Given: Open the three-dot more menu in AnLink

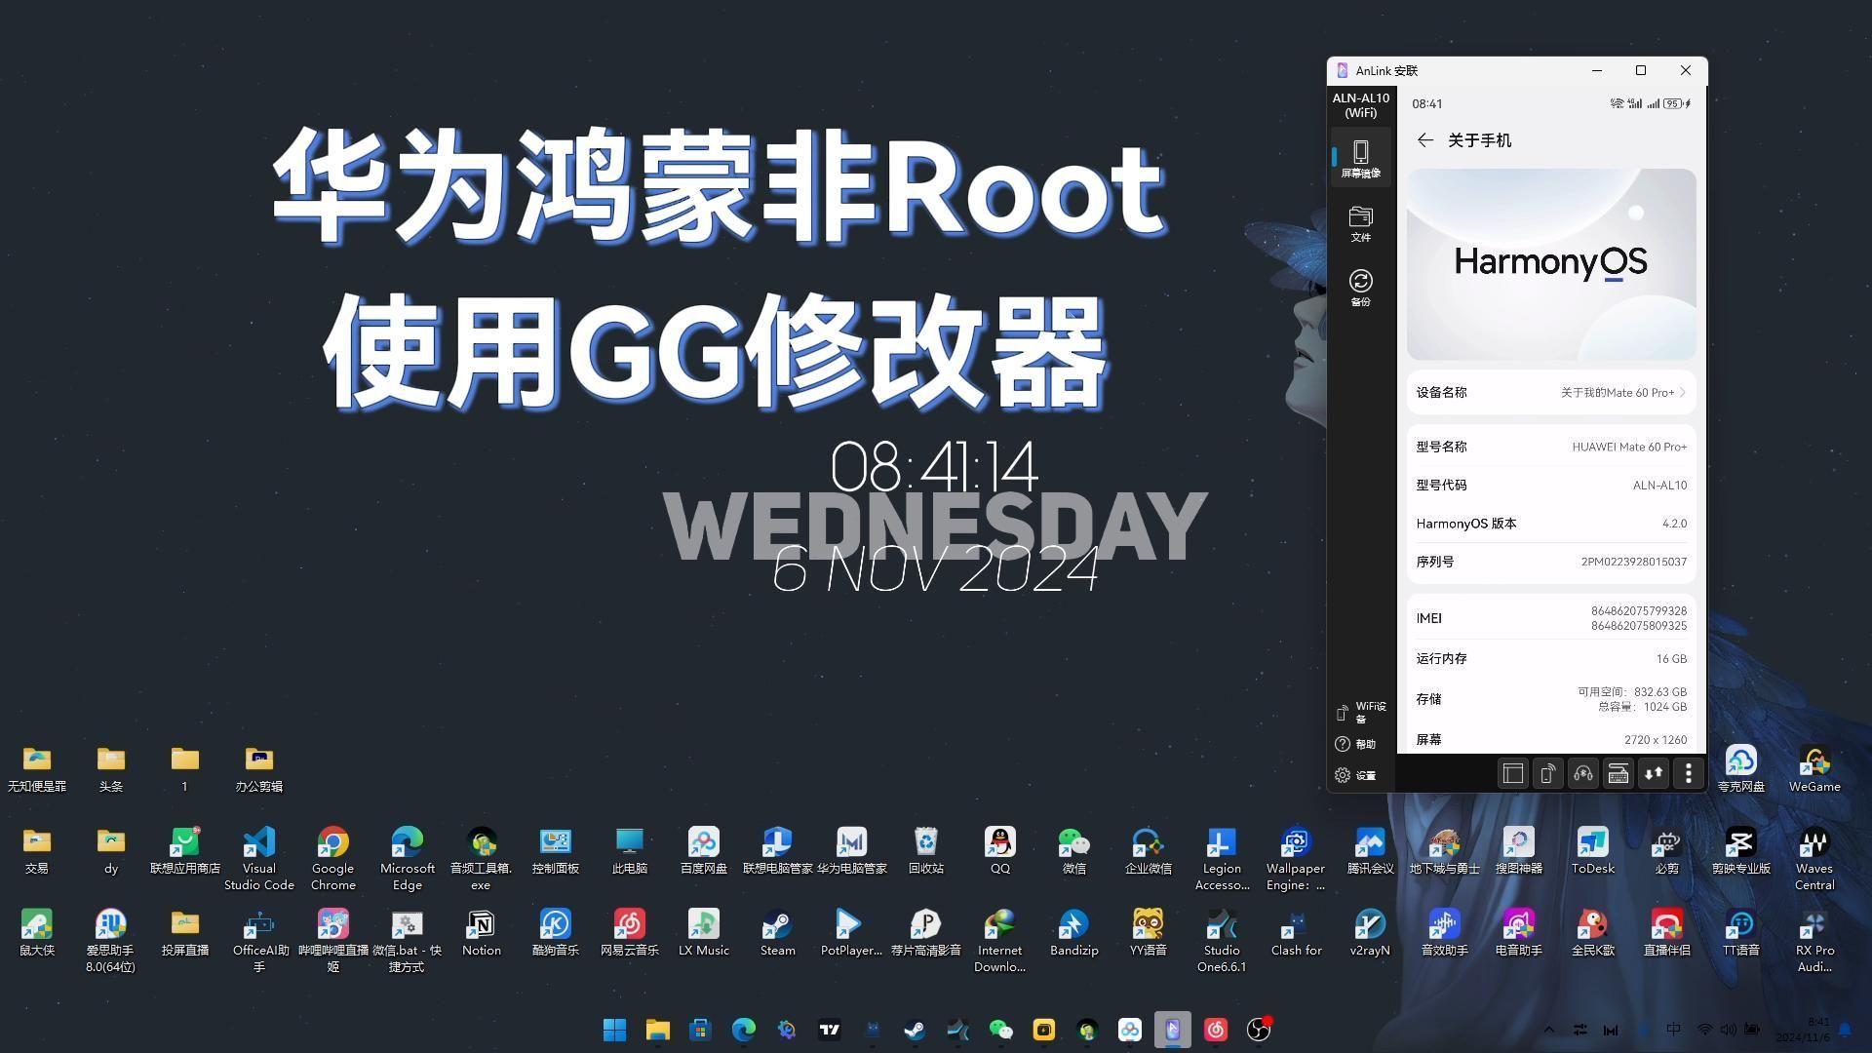Looking at the screenshot, I should 1689,774.
